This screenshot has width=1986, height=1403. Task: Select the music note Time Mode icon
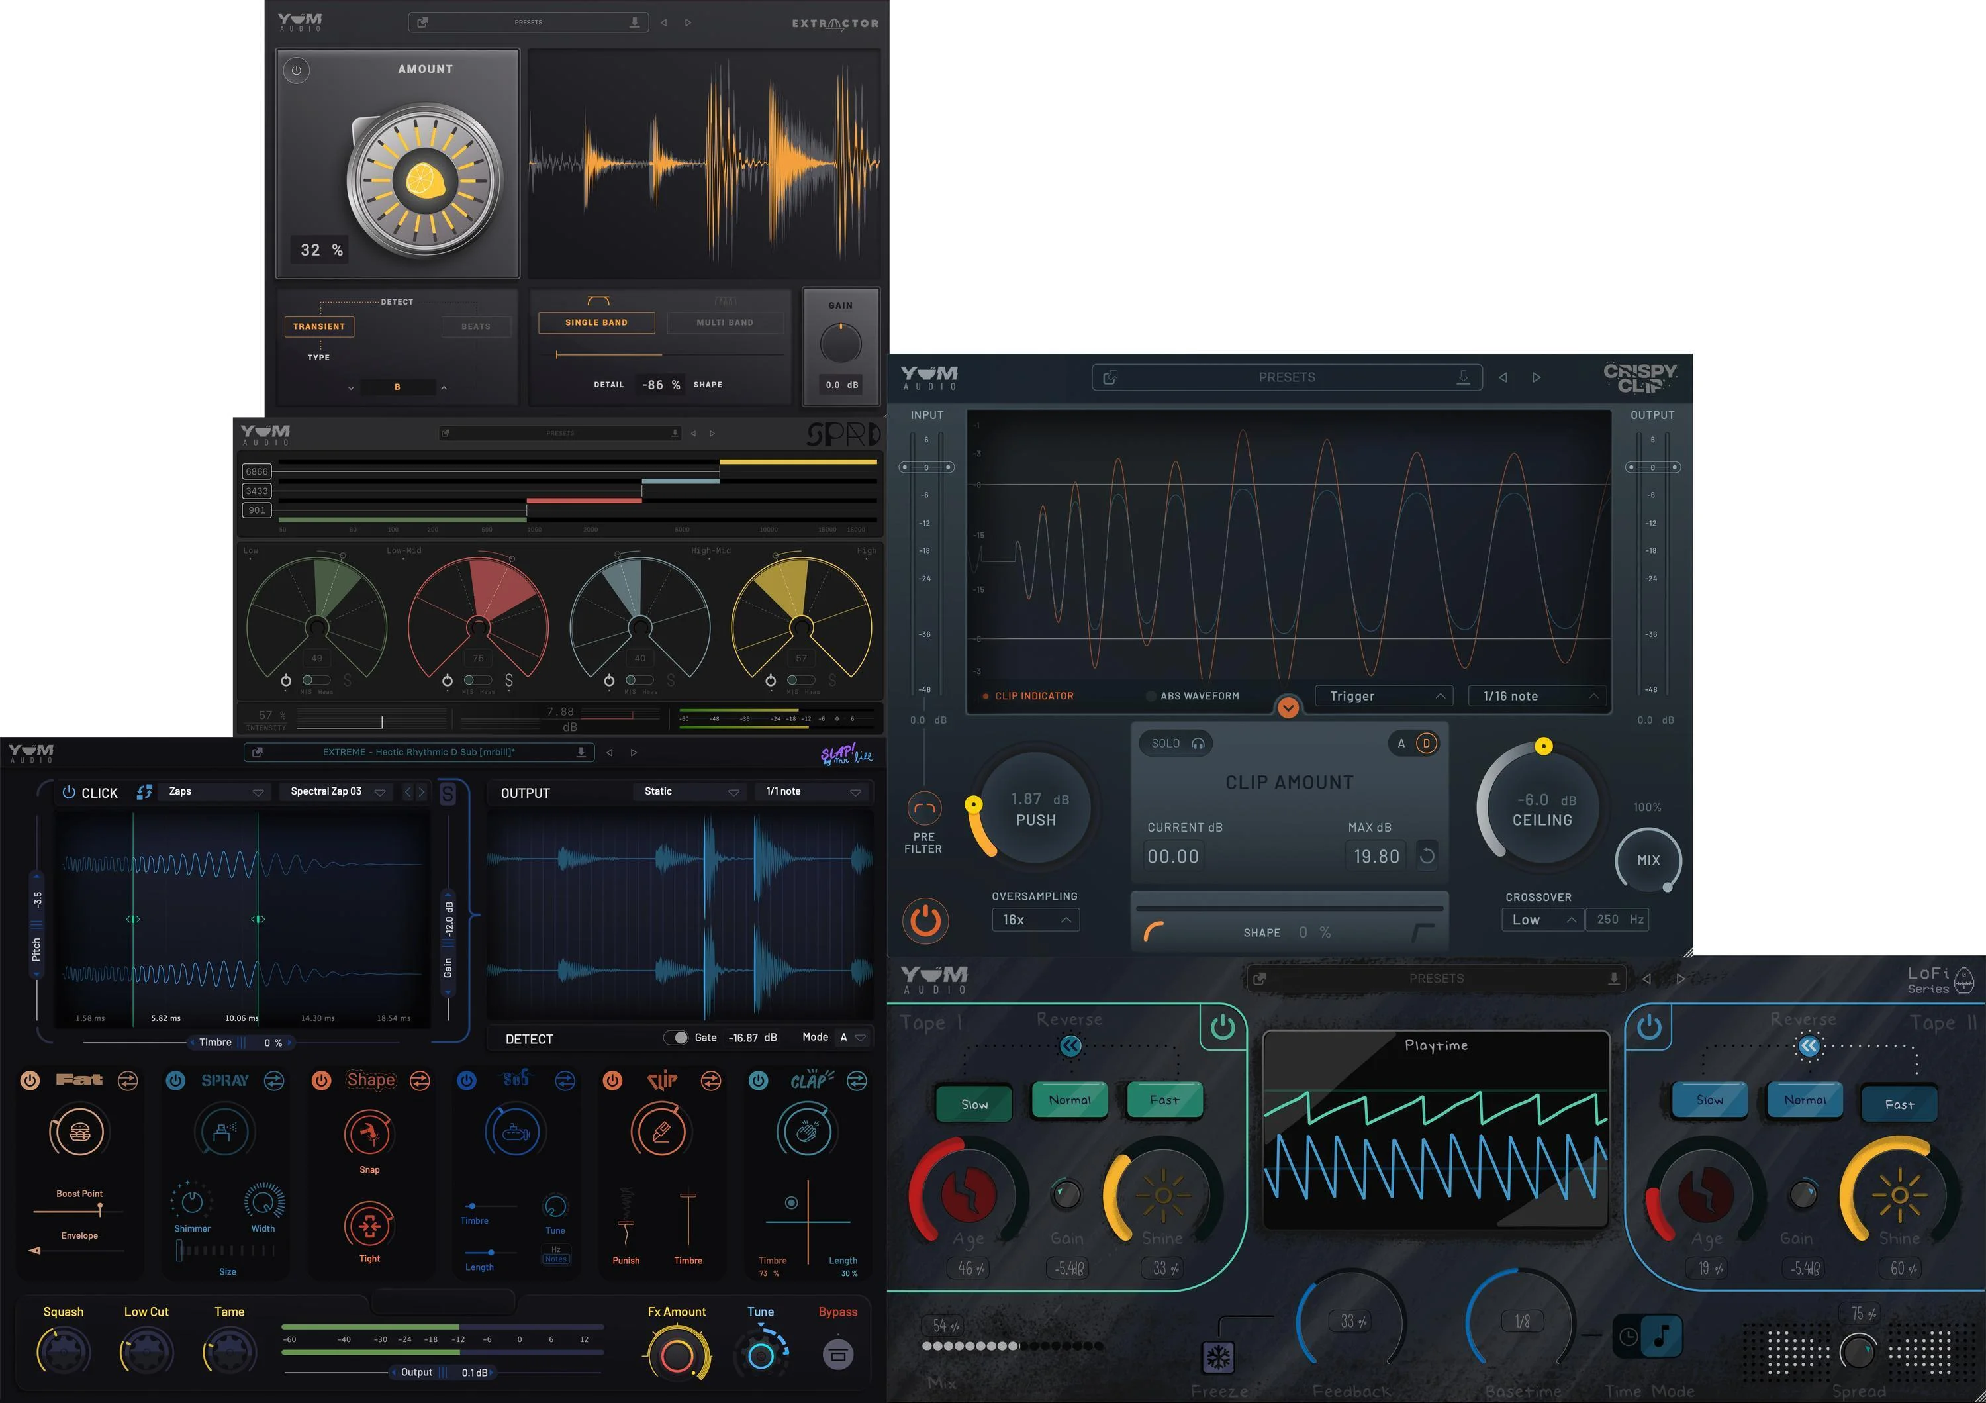tap(1662, 1337)
